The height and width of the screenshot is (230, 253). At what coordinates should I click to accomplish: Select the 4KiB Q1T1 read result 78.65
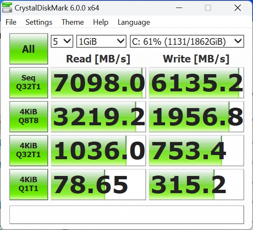coord(98,184)
